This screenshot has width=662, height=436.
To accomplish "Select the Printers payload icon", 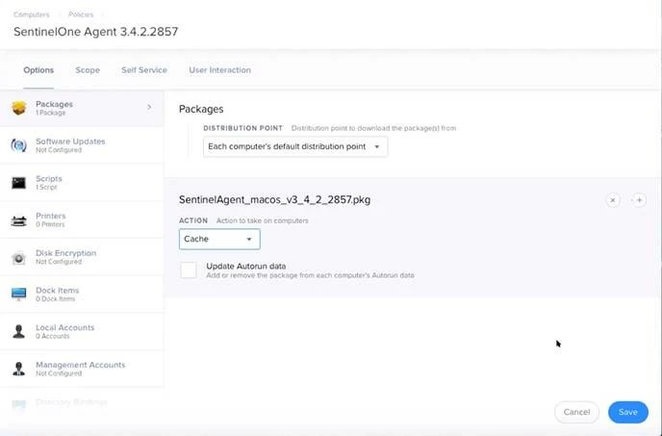I will (x=18, y=220).
